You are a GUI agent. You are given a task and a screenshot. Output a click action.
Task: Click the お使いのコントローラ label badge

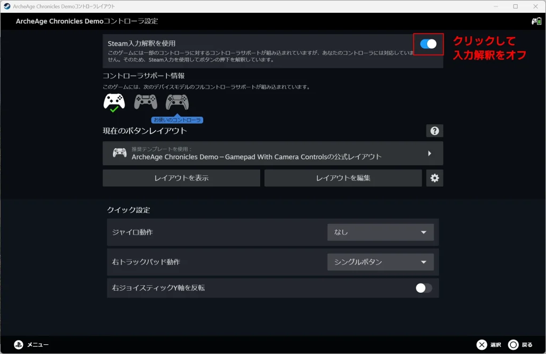tap(177, 120)
